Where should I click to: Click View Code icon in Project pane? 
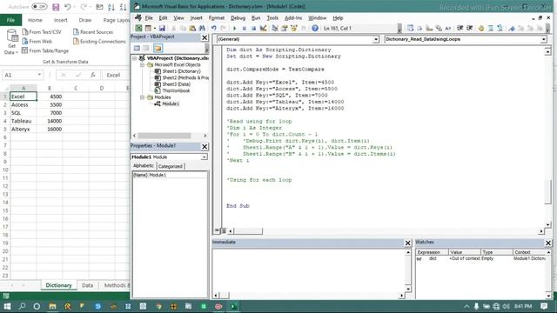[137, 48]
